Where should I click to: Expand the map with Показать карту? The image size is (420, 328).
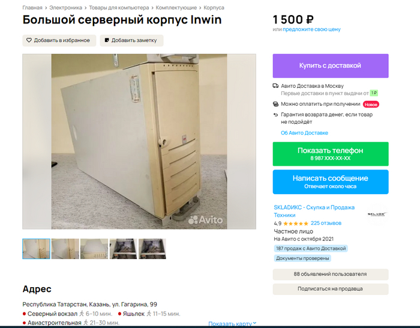click(232, 324)
